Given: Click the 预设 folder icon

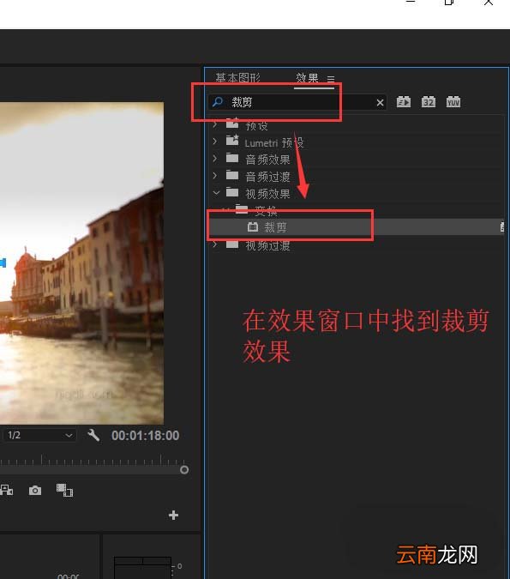Looking at the screenshot, I should pyautogui.click(x=232, y=123).
